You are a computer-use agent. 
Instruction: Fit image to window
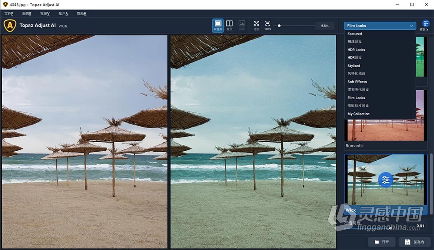pos(256,24)
